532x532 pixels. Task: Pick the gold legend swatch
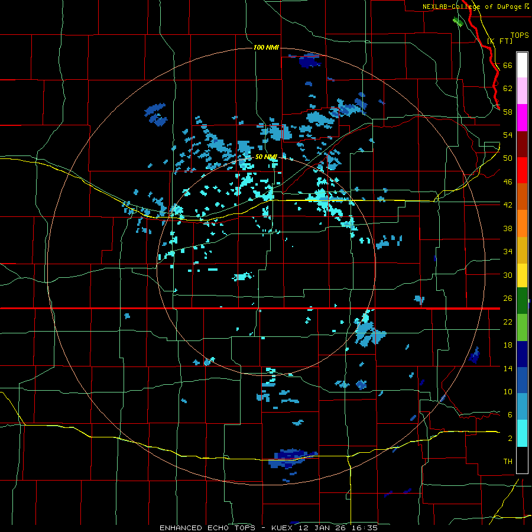pos(522,250)
